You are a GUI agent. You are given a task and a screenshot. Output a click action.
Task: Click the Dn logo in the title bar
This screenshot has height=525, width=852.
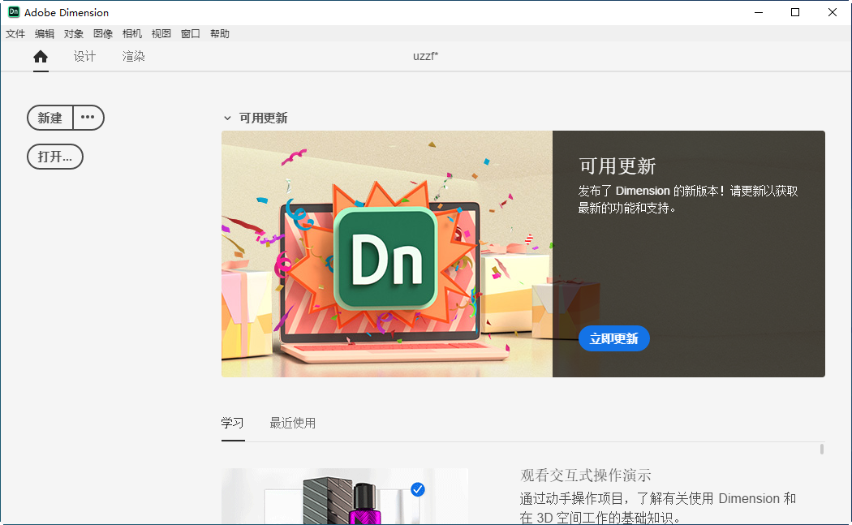pos(15,12)
